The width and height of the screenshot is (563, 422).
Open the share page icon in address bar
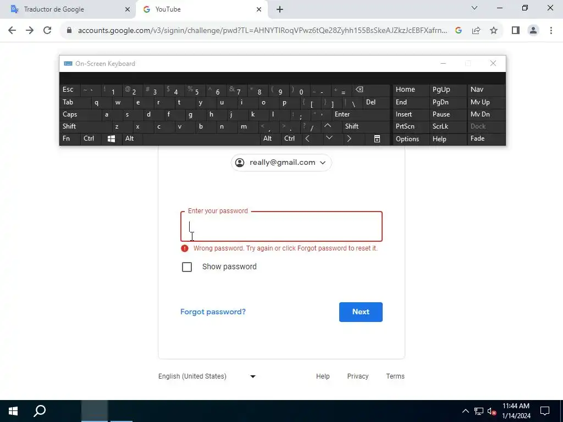pyautogui.click(x=476, y=31)
